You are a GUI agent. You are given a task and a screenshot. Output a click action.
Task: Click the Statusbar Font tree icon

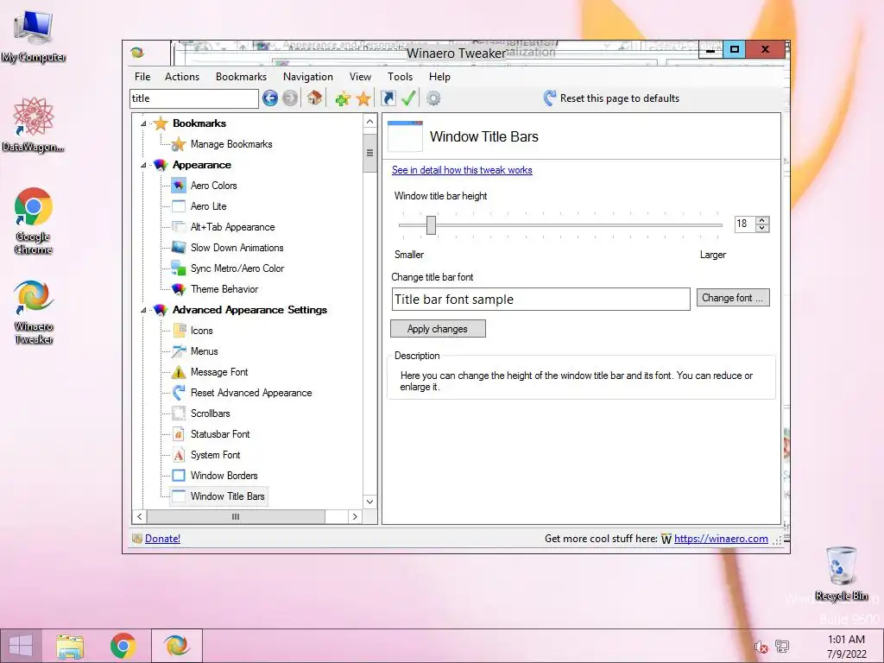179,434
